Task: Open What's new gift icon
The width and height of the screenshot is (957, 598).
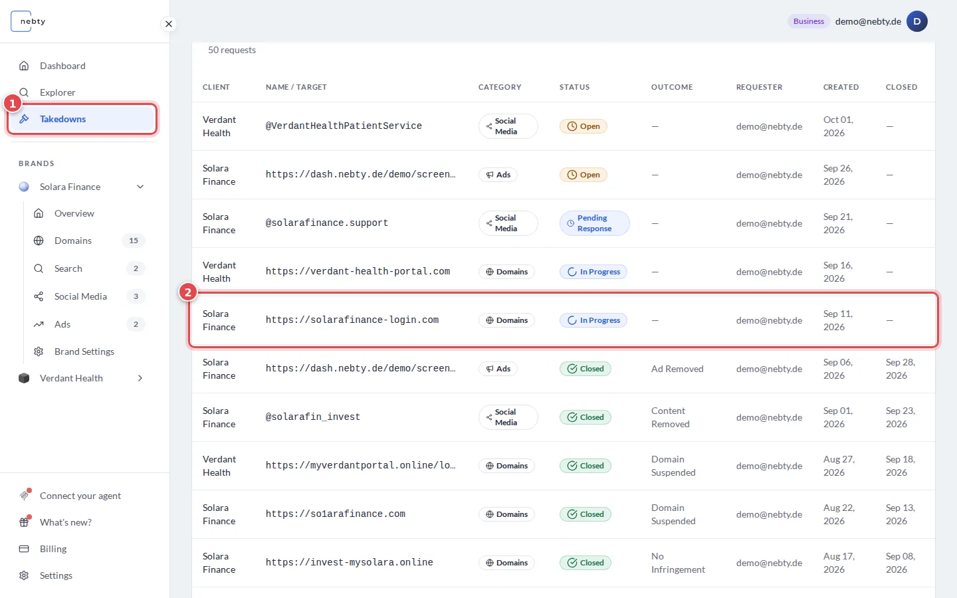Action: 25,522
